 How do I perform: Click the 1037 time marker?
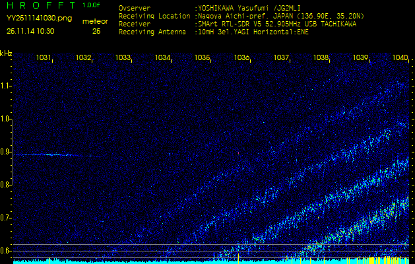(281, 57)
